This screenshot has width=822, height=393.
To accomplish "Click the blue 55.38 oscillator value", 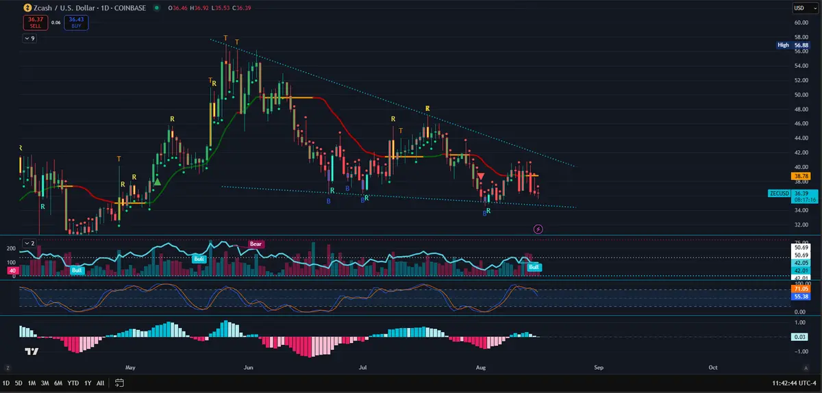I will [x=802, y=297].
